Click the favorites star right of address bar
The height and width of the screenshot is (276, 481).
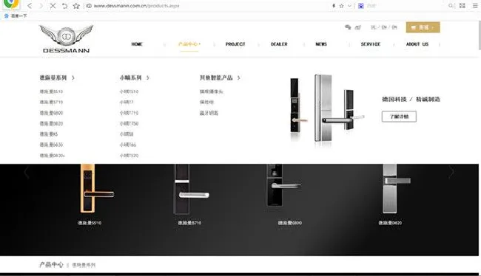click(x=341, y=5)
